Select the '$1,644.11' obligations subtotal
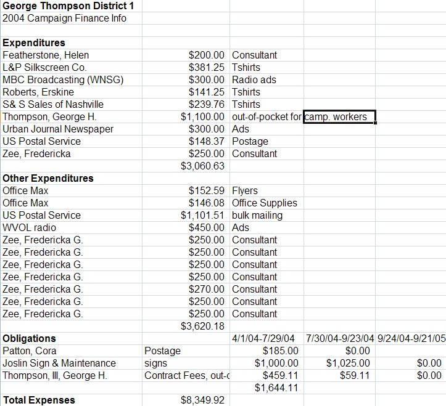 pyautogui.click(x=267, y=388)
